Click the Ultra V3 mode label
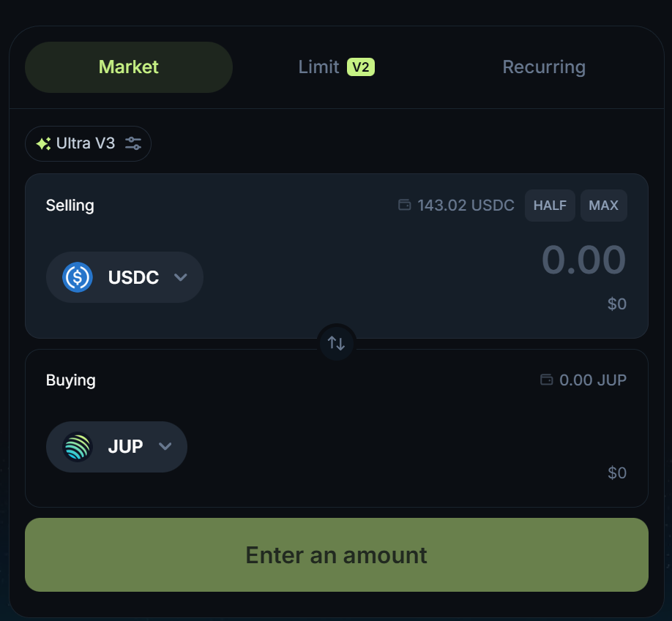The width and height of the screenshot is (672, 621). (86, 143)
